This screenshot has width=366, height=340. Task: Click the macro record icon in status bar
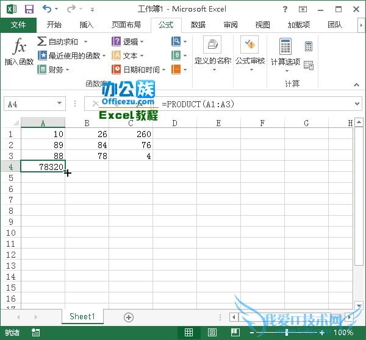pyautogui.click(x=36, y=333)
